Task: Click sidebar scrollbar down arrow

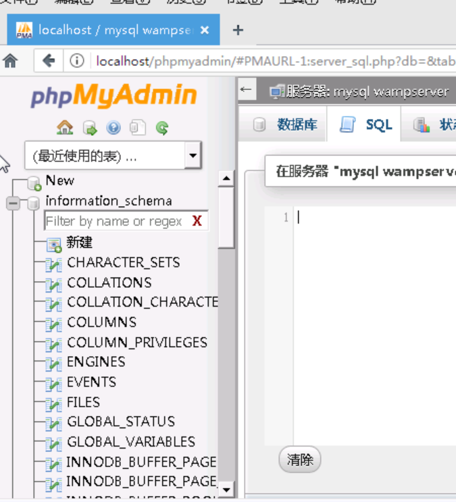Action: [x=226, y=490]
